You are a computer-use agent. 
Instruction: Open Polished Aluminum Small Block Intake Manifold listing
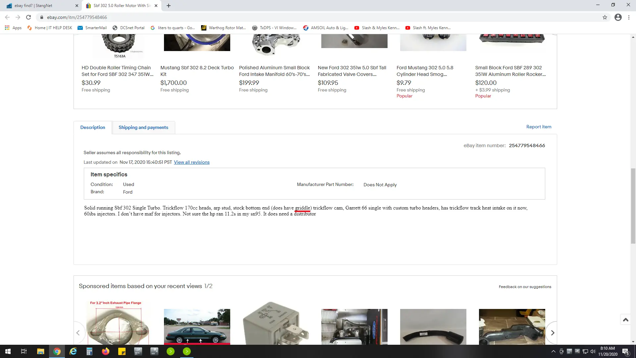pyautogui.click(x=274, y=71)
